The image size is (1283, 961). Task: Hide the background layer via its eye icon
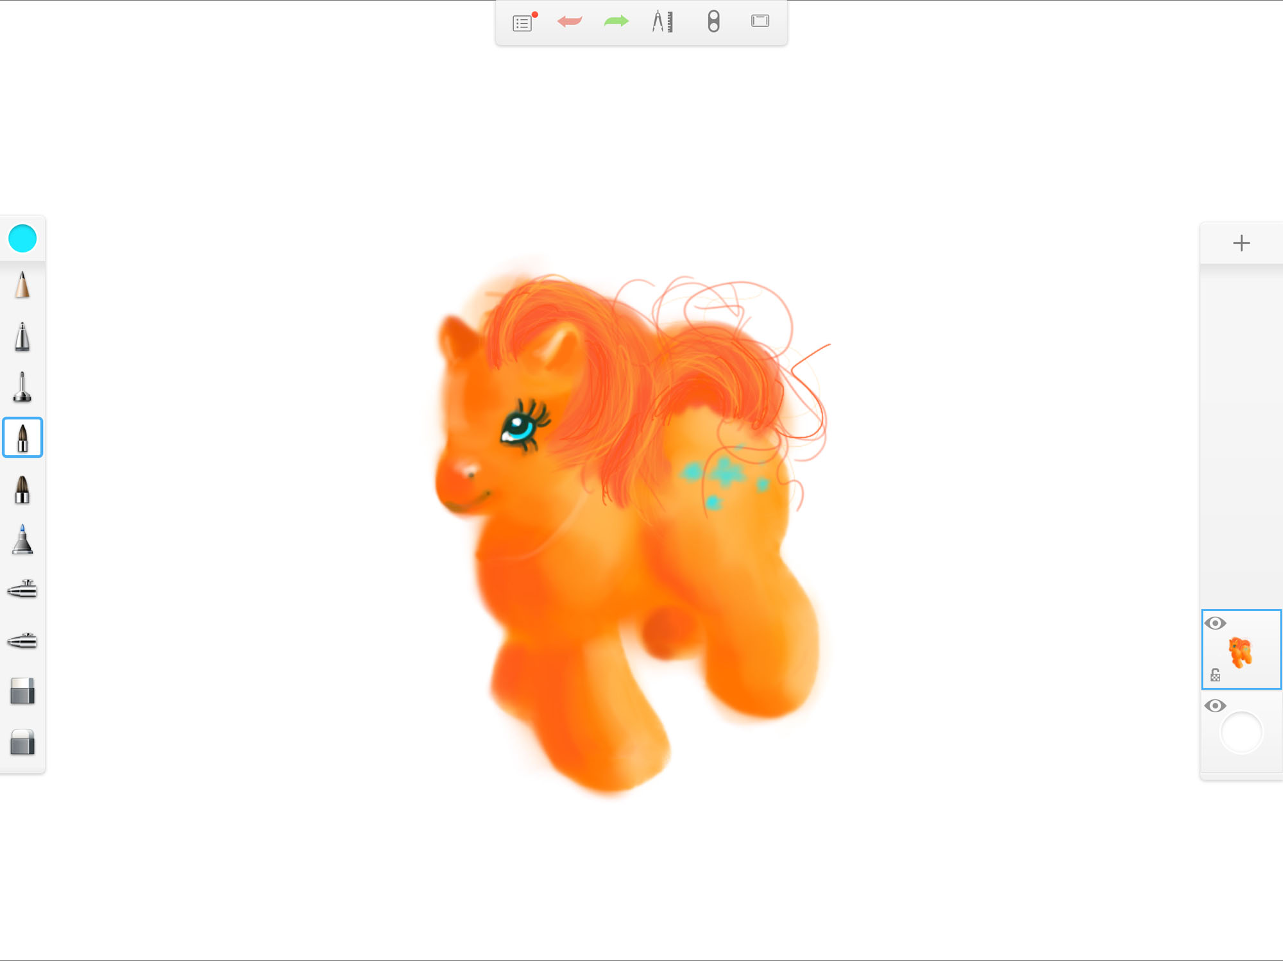coord(1215,706)
